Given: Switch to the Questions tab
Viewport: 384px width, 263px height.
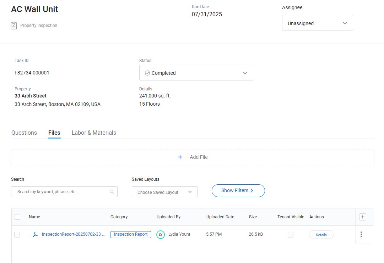Looking at the screenshot, I should [24, 133].
